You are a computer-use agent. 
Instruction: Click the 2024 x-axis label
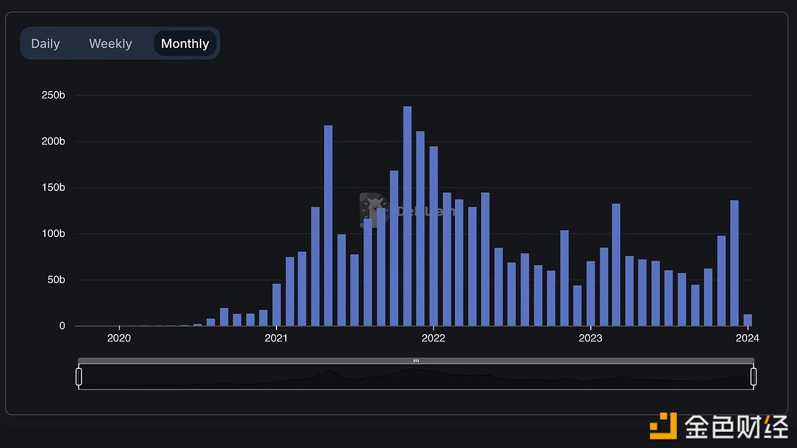tap(747, 338)
